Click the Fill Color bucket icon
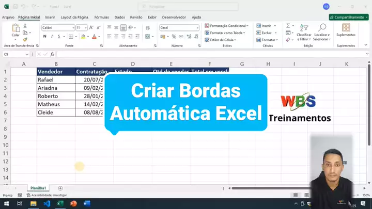This screenshot has width=372, height=209. [x=83, y=36]
